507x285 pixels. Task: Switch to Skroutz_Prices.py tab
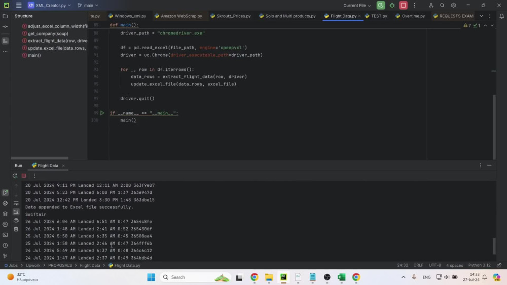(x=231, y=16)
